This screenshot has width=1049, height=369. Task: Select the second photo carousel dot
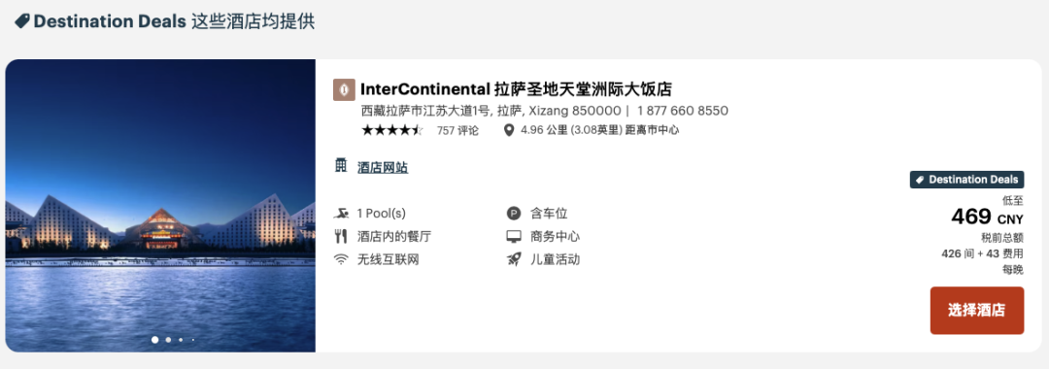168,340
